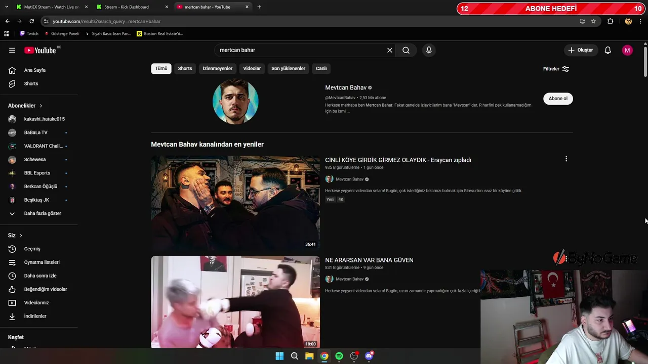This screenshot has width=648, height=364.
Task: Open more options for CİNLİ KÖYE video
Action: 566,159
